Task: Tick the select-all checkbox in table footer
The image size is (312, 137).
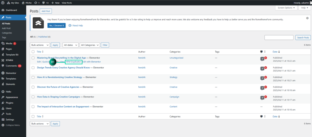Action: point(33,117)
